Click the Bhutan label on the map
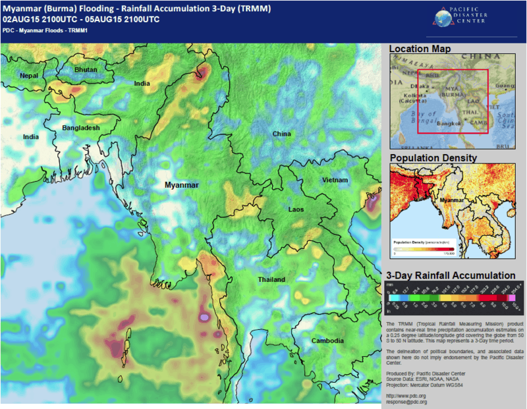 (86, 70)
